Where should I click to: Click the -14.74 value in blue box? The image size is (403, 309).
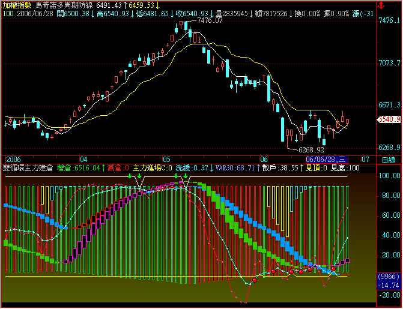click(390, 286)
